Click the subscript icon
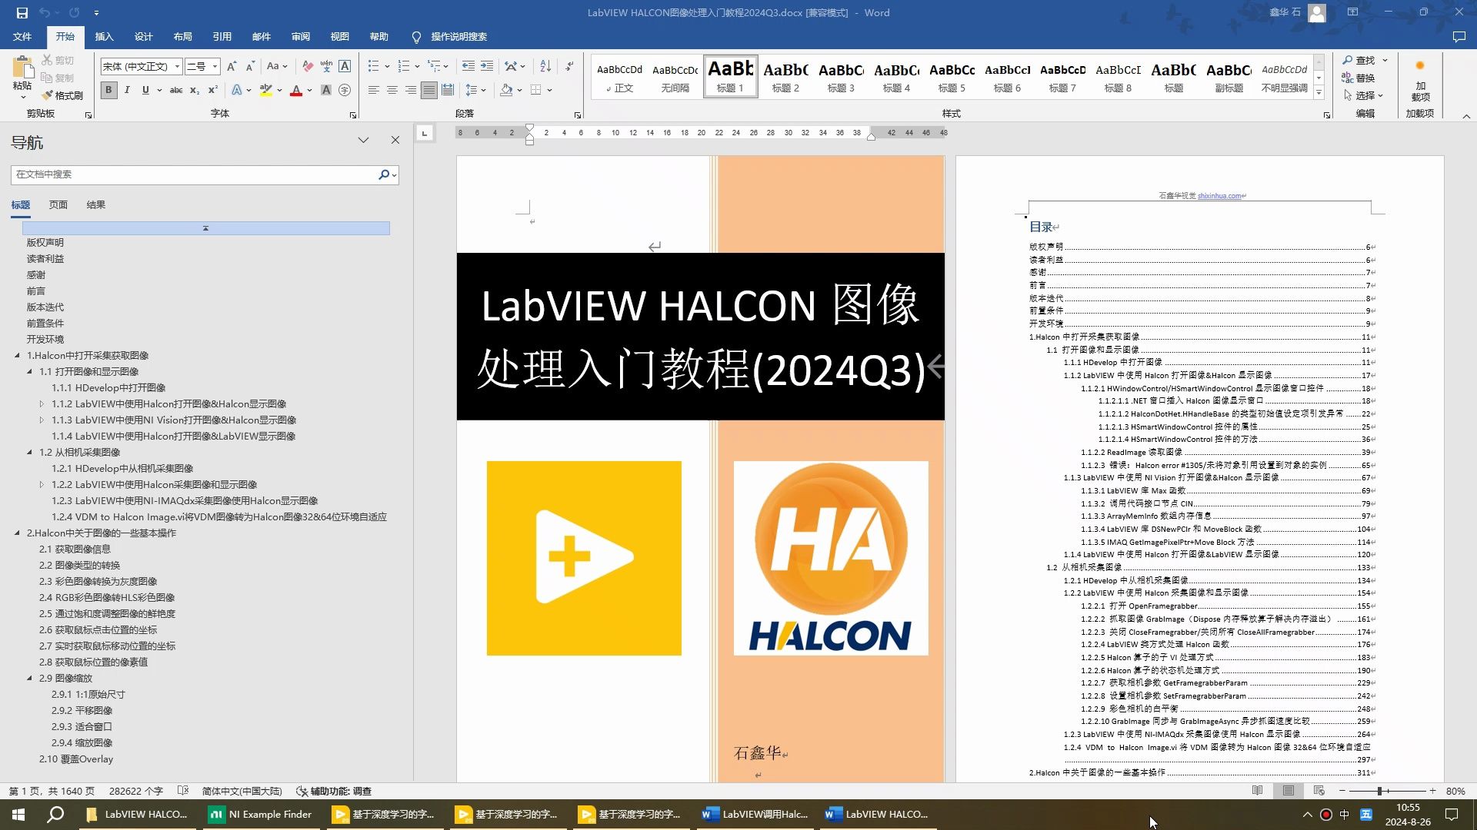Screen dimensions: 1477x830 (195, 90)
